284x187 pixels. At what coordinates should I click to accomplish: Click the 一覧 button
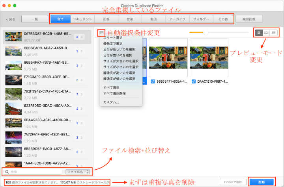(35, 19)
